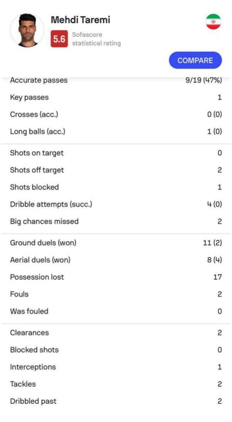Click the Clearances stat label
Image resolution: width=232 pixels, height=422 pixels.
click(30, 333)
